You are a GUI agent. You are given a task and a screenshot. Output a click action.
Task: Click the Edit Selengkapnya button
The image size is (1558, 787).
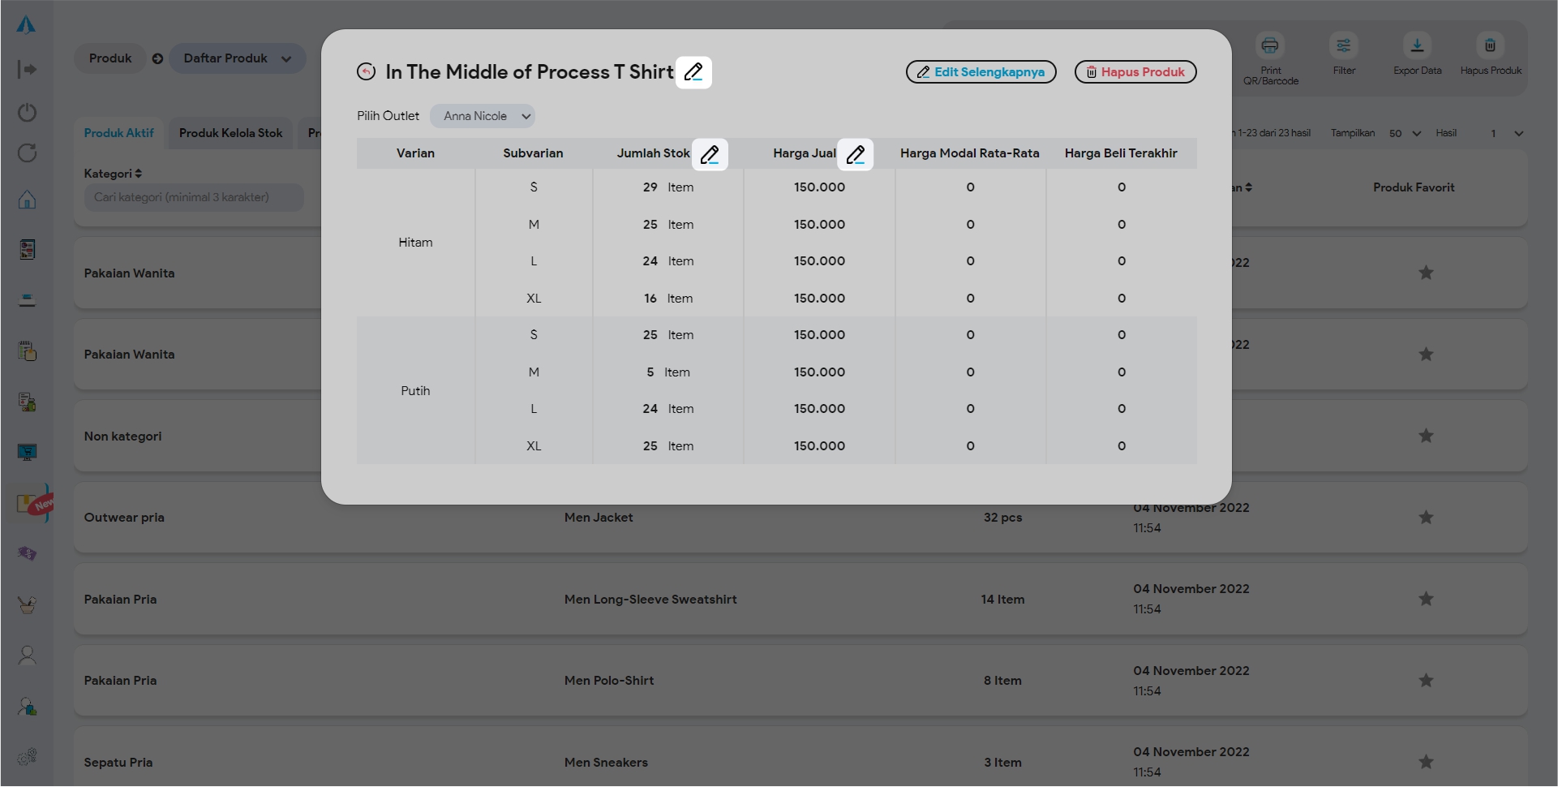coord(981,72)
